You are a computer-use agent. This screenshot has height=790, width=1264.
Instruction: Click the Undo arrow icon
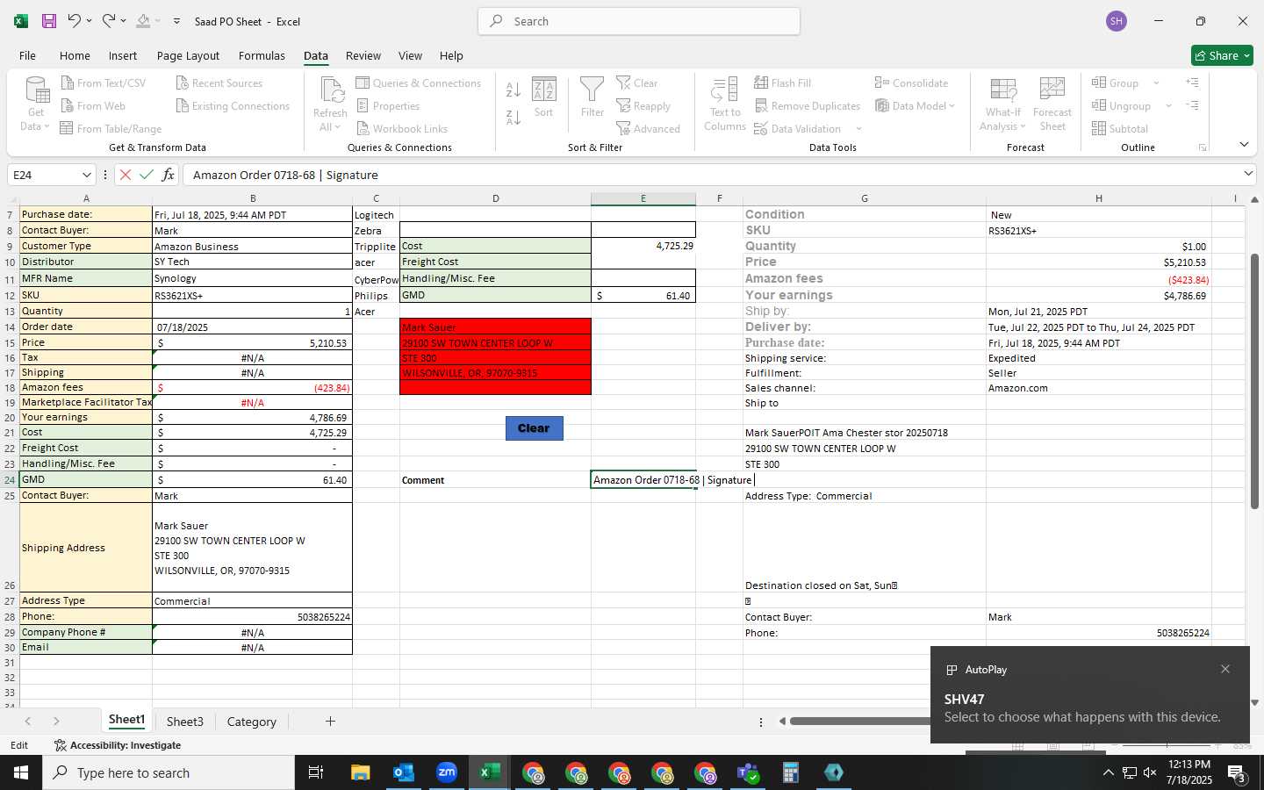[x=75, y=21]
